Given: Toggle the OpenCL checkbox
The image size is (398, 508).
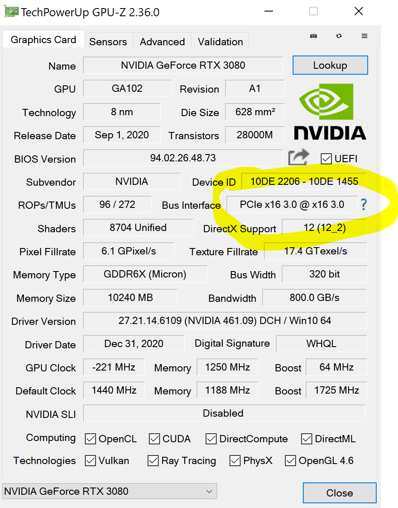Looking at the screenshot, I should coord(90,439).
